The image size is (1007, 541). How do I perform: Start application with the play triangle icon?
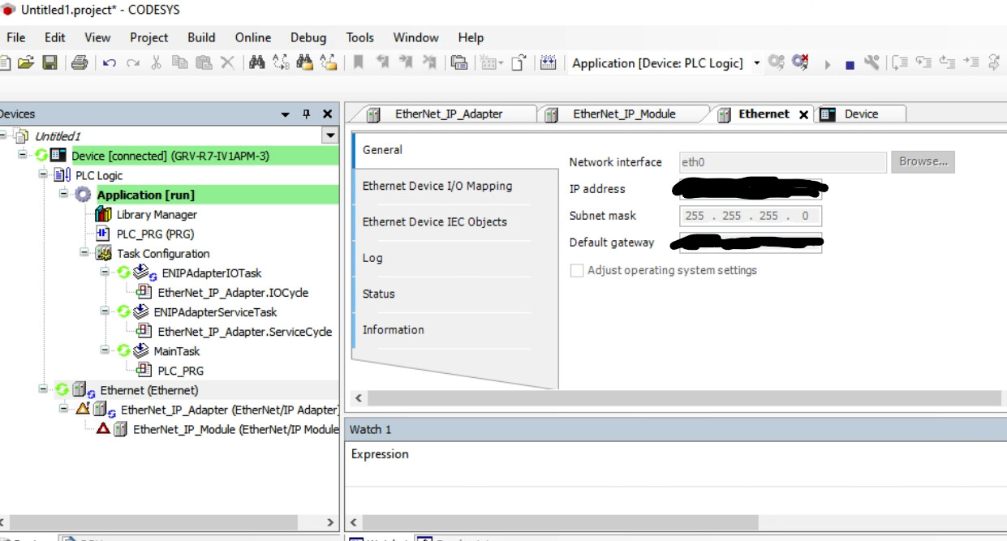pos(827,64)
